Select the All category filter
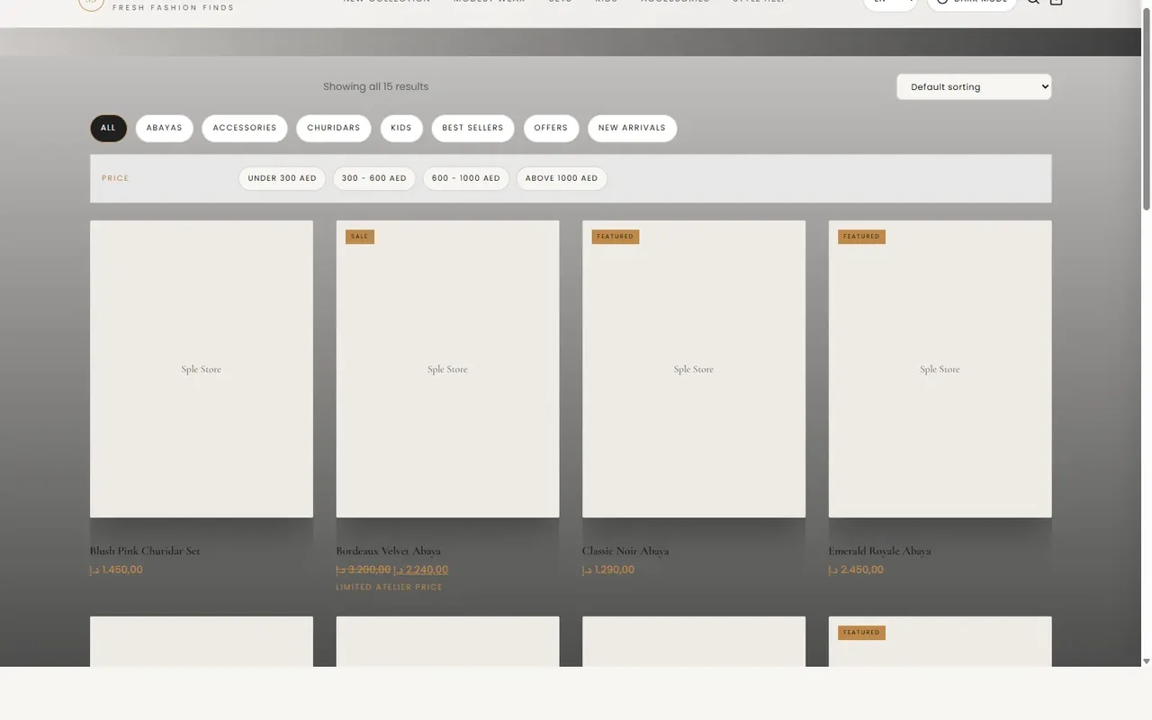The image size is (1152, 720). [x=108, y=128]
